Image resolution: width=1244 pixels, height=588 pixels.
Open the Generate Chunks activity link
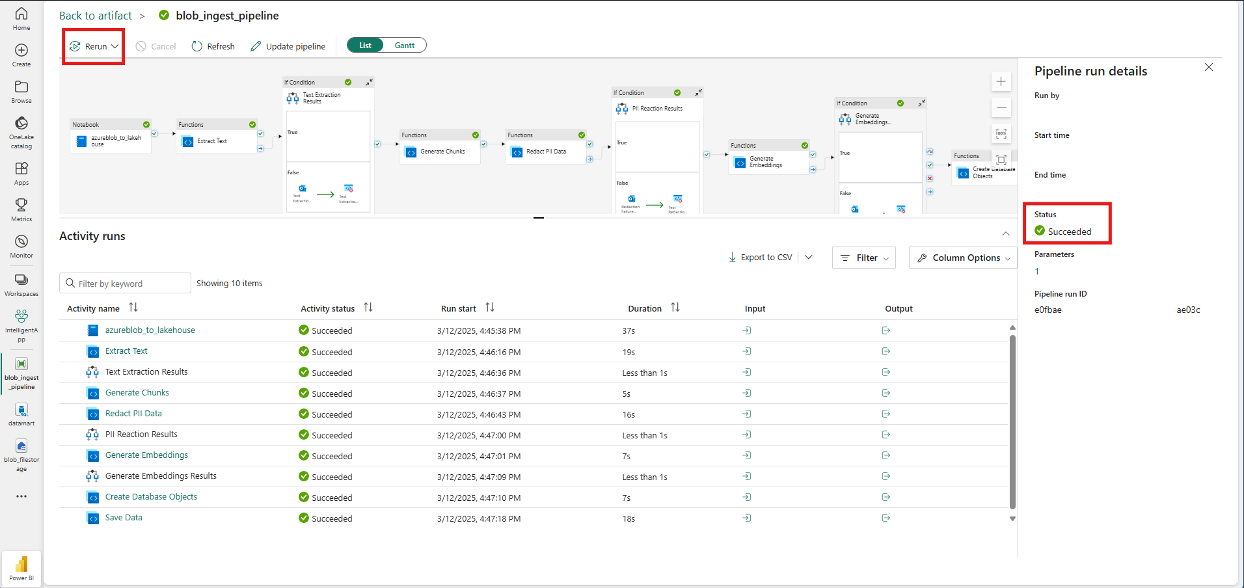coord(137,393)
